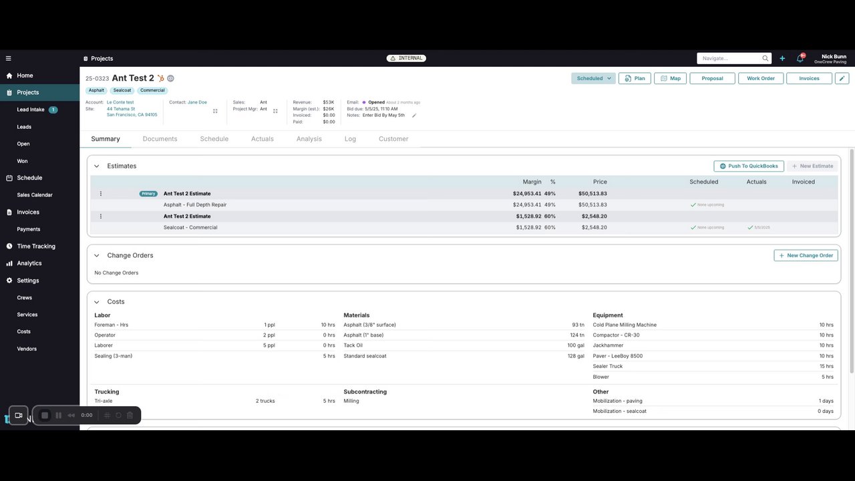Click the Invoices document icon in sidebar
Image resolution: width=855 pixels, height=481 pixels.
click(9, 212)
